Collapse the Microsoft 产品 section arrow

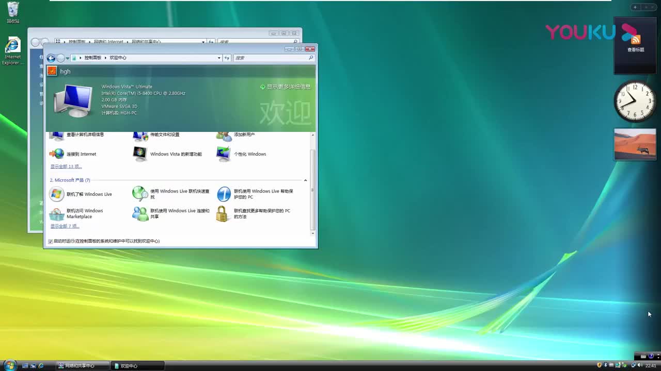pos(305,180)
